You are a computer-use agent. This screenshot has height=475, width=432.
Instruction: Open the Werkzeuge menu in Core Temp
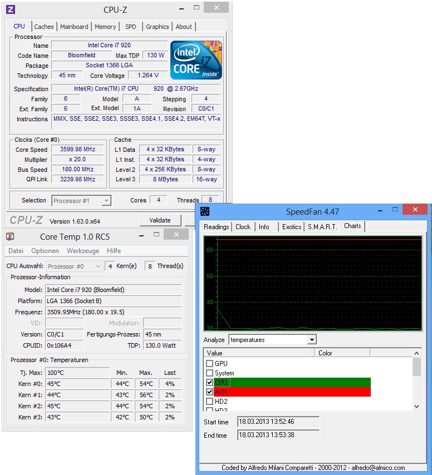click(83, 251)
